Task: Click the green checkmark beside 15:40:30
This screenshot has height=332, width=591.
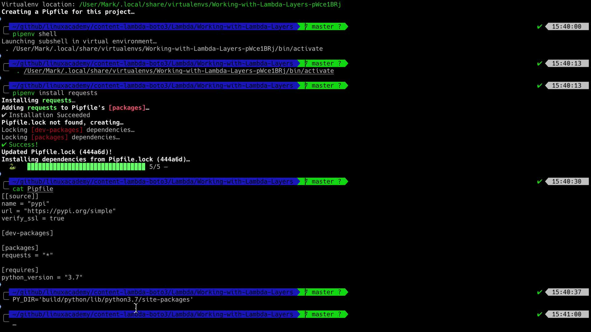Action: coord(539,182)
